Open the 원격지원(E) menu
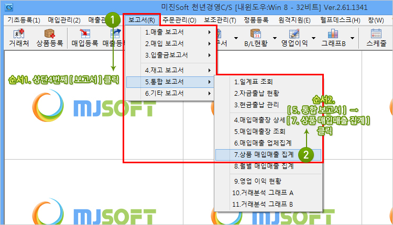Image resolution: width=393 pixels, height=225 pixels. pos(294,20)
